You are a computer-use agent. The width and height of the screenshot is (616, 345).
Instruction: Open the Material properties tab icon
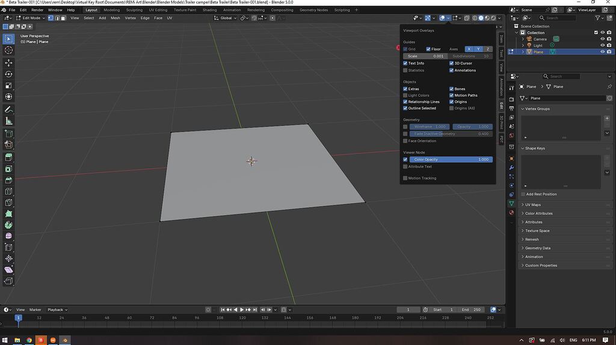[511, 212]
